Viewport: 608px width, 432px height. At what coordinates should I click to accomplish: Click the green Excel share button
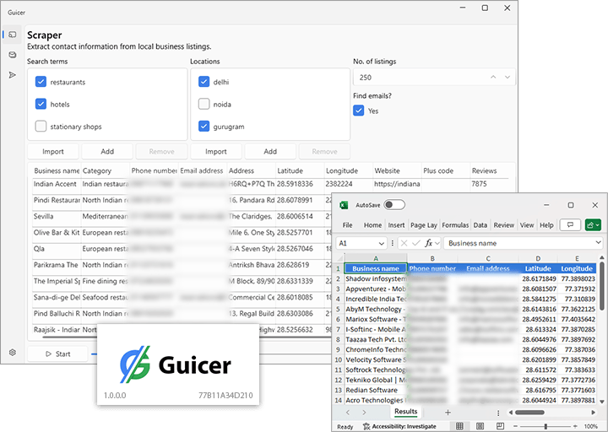tap(593, 225)
